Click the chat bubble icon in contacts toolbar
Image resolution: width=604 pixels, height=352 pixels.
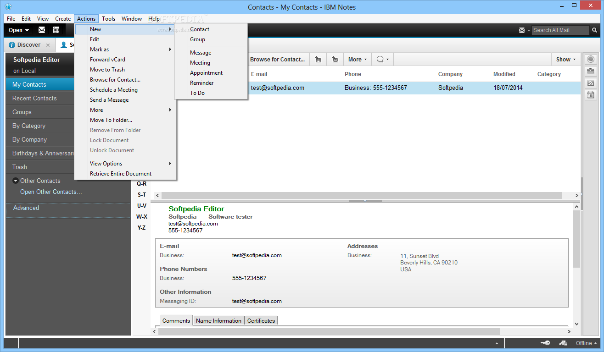tap(380, 59)
